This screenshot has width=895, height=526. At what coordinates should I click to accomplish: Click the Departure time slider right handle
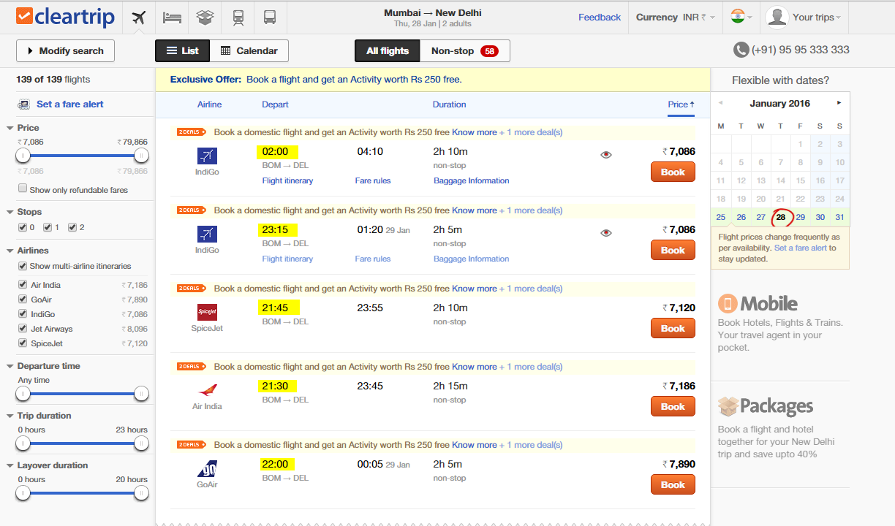tap(141, 394)
